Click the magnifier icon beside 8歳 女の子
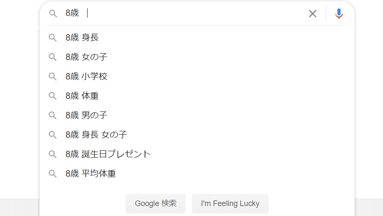Viewport: 383px width, 216px height. 53,57
